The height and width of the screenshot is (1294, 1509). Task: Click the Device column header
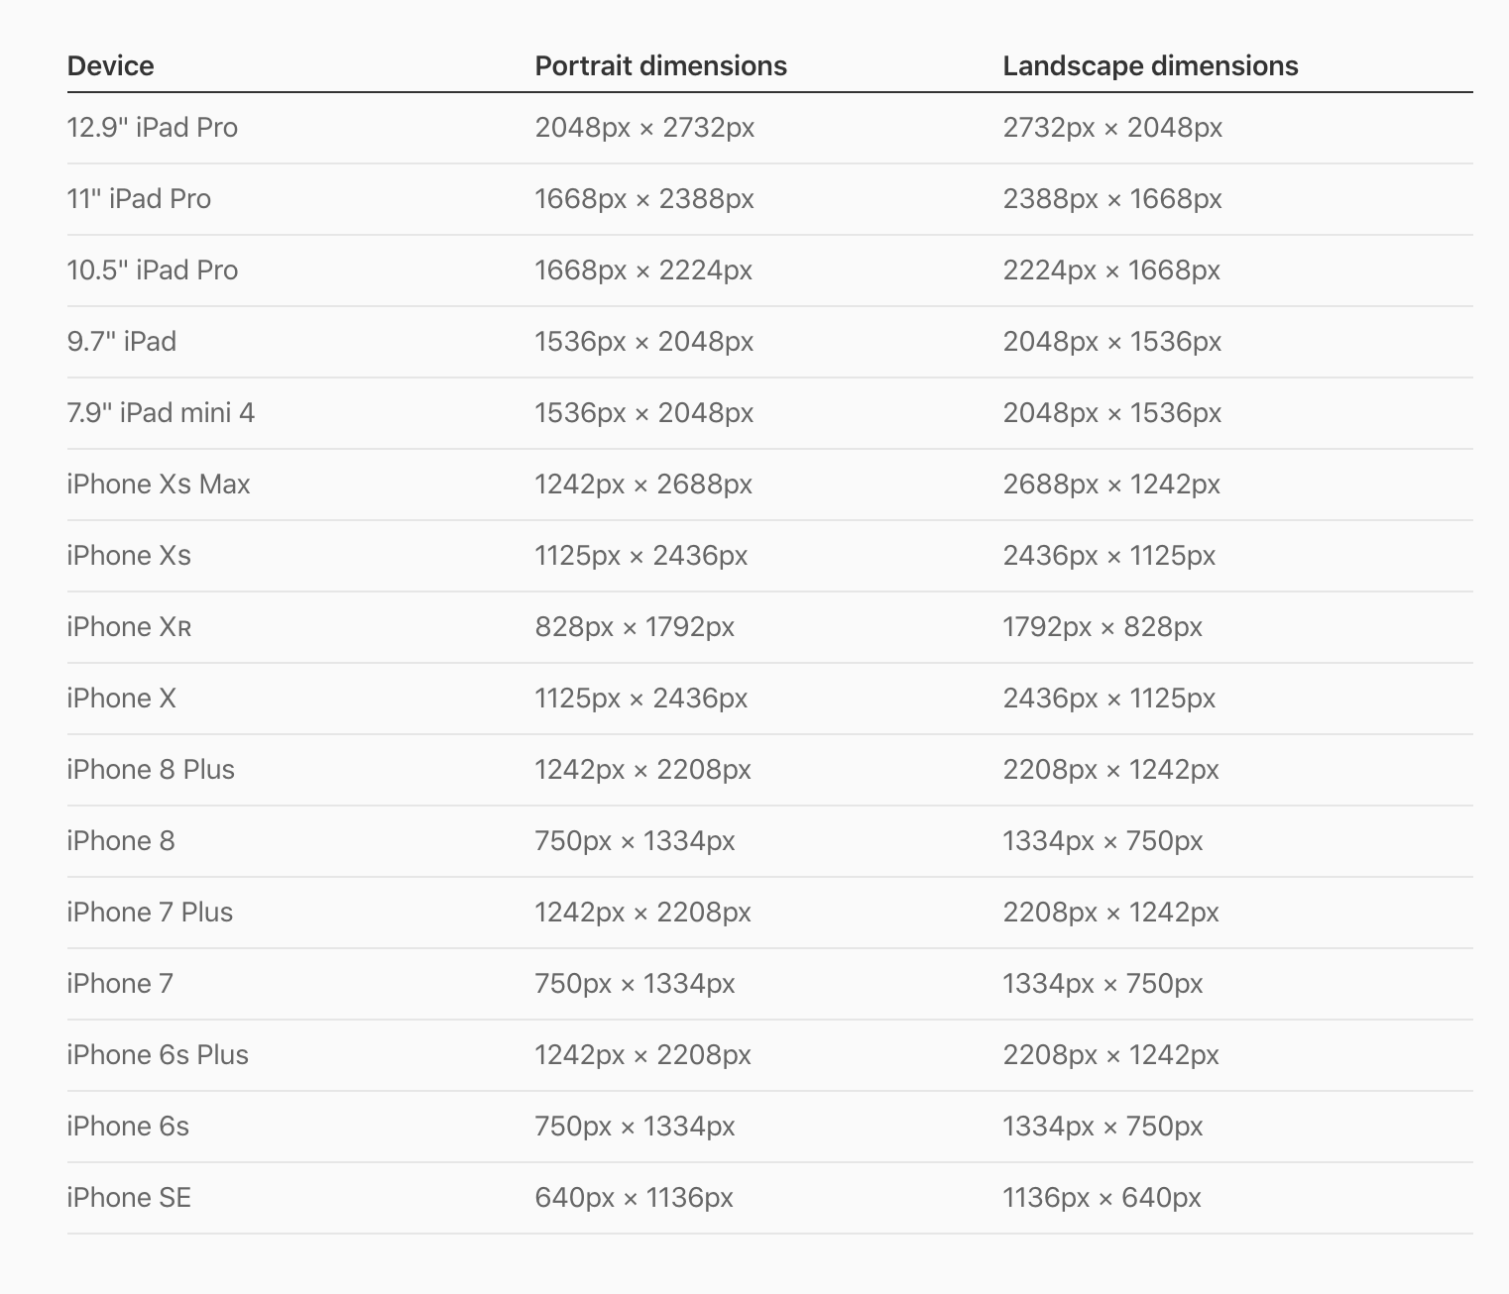(110, 66)
